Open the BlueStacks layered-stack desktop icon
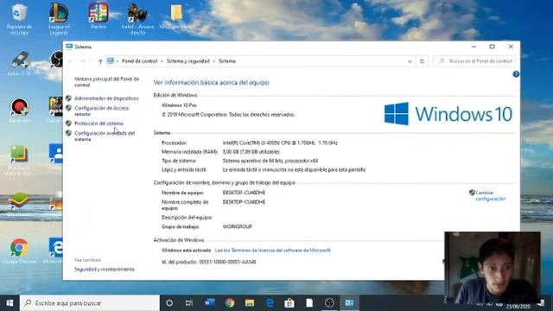Image resolution: width=553 pixels, height=311 pixels. tap(19, 205)
